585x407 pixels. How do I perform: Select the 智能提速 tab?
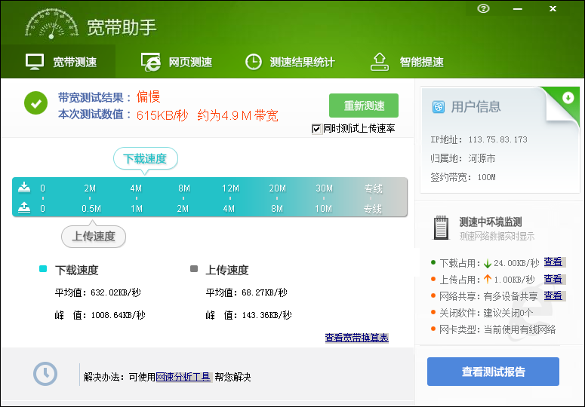click(x=407, y=62)
